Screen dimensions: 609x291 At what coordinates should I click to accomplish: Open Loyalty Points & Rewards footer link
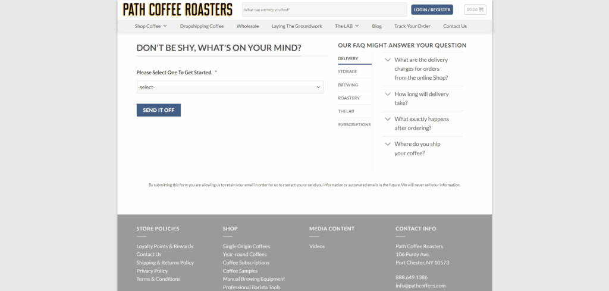click(x=165, y=246)
